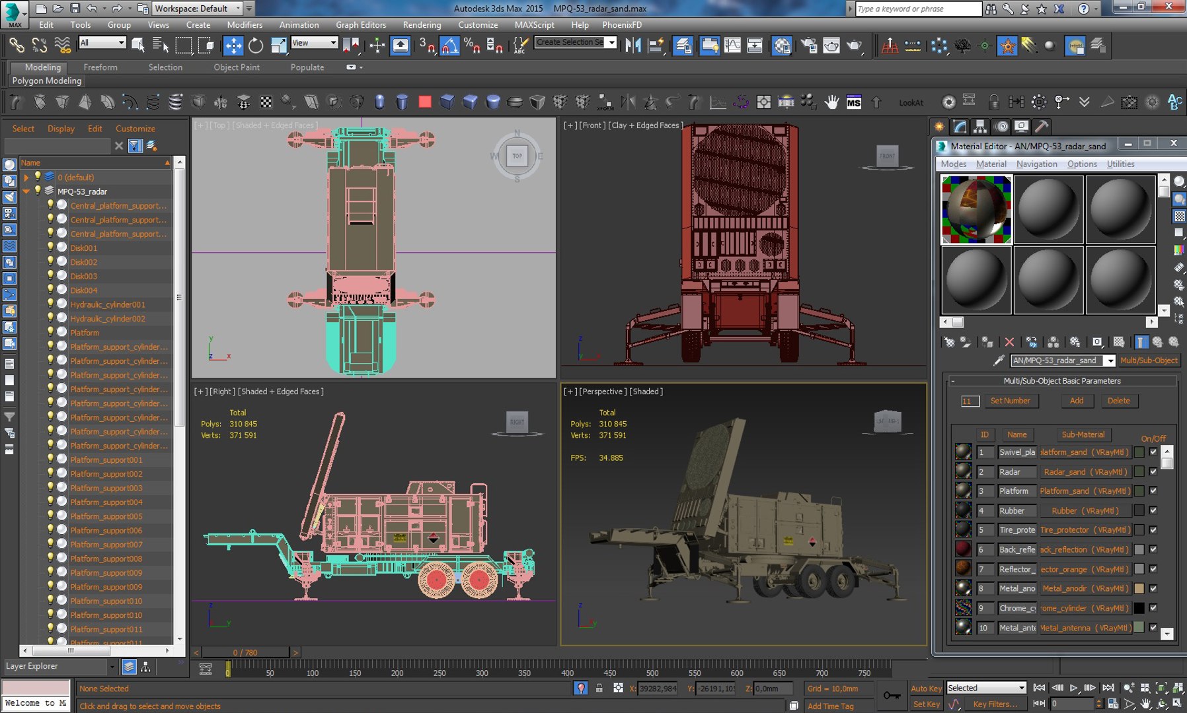Click the Select and Link chain icon

click(x=17, y=46)
